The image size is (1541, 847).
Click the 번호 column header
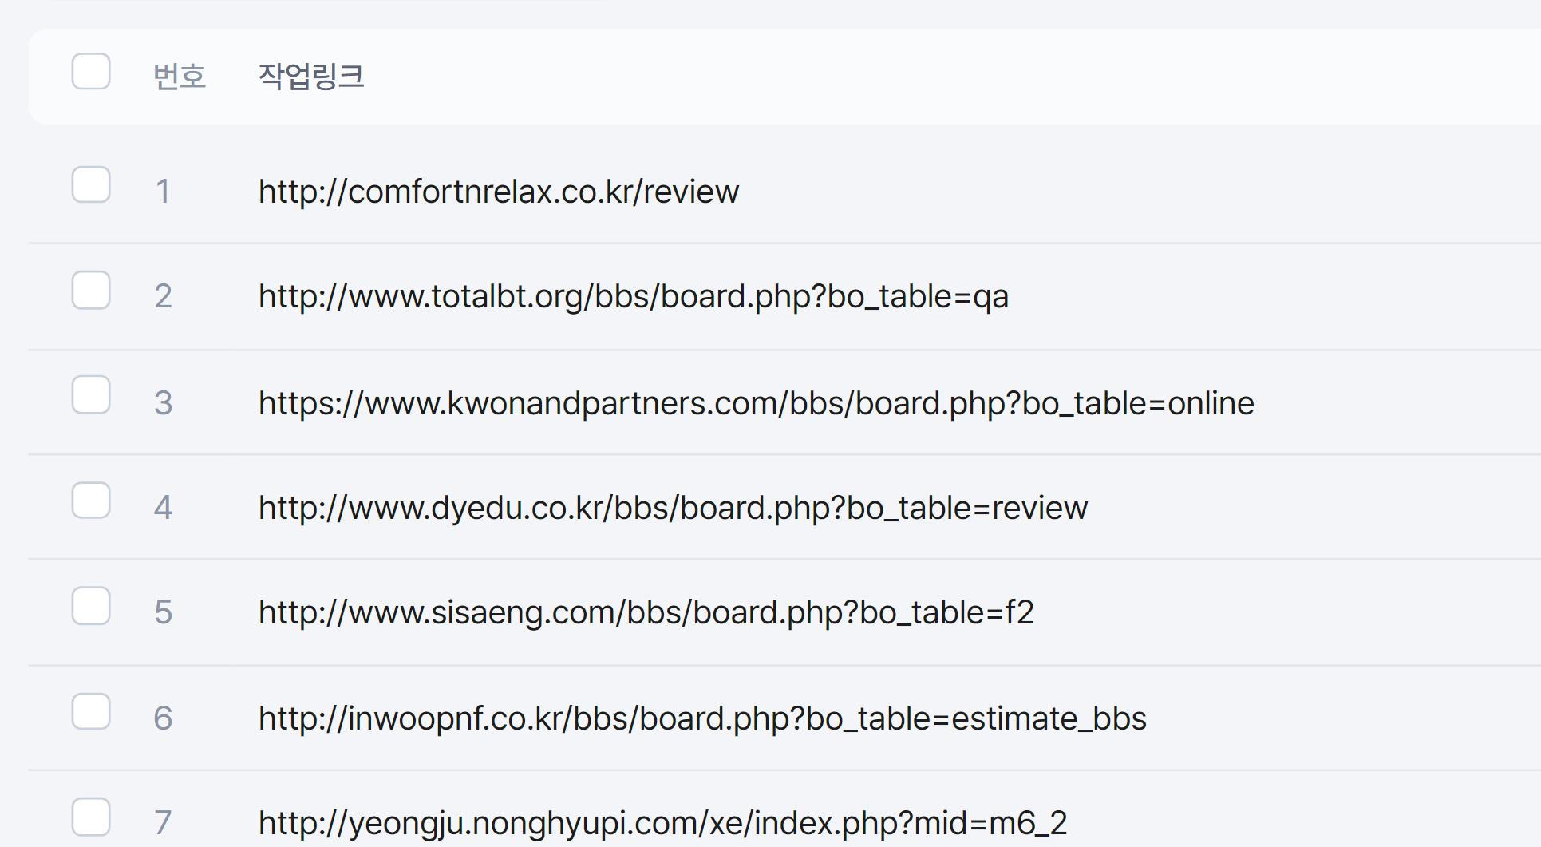tap(180, 77)
